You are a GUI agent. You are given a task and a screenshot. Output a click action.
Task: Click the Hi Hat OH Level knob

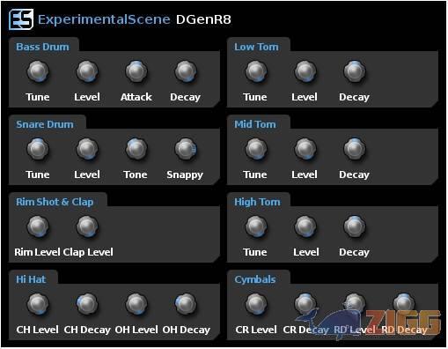click(x=136, y=304)
